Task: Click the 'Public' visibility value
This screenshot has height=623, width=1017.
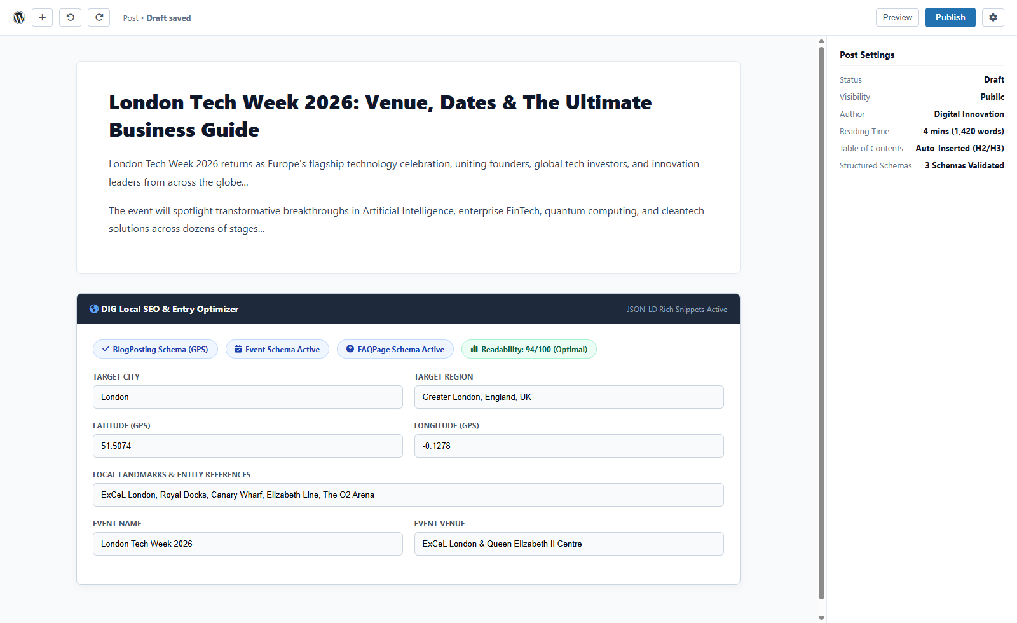Action: tap(992, 97)
